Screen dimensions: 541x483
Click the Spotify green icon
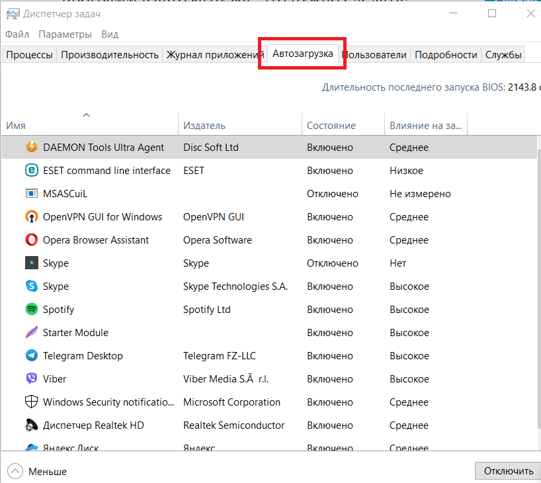[x=31, y=310]
